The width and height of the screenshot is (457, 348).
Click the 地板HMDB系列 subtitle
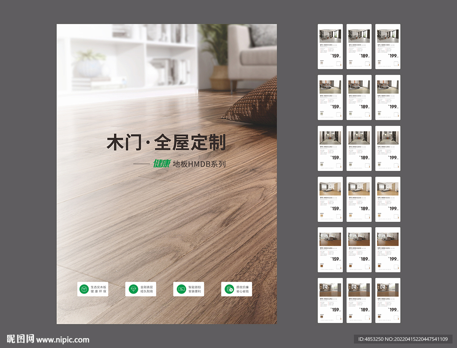199,164
